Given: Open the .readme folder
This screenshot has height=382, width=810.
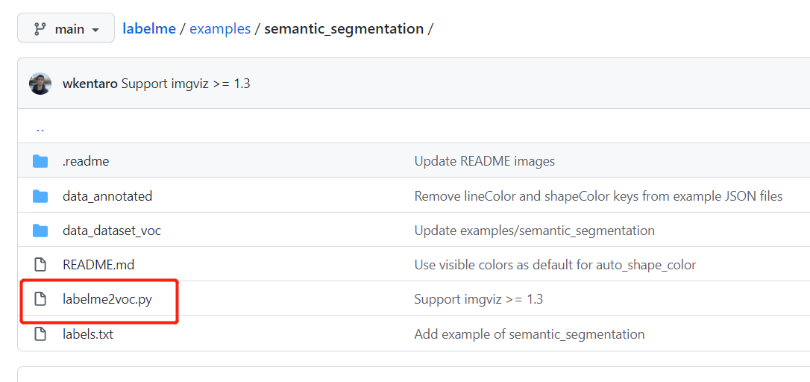Looking at the screenshot, I should click(x=86, y=161).
